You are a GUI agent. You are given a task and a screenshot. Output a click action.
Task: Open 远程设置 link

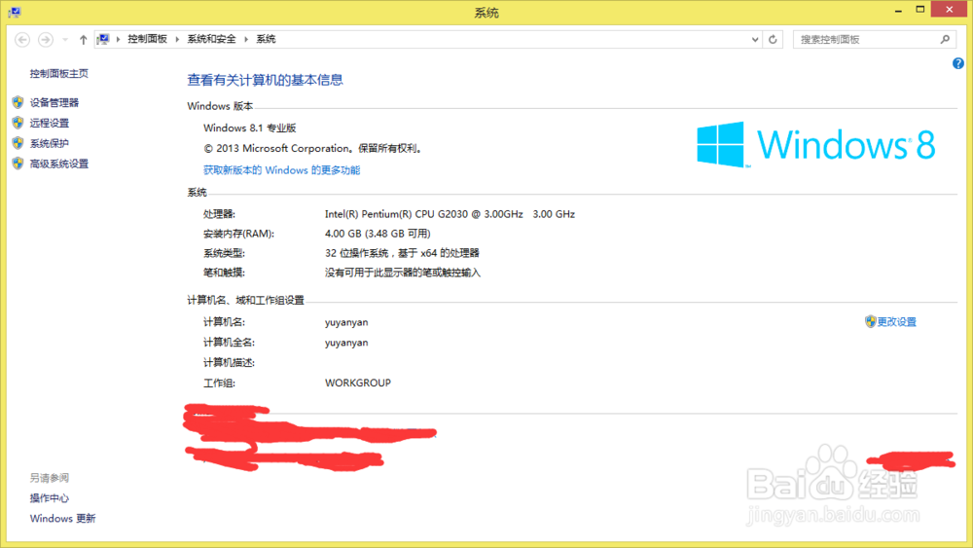click(50, 123)
